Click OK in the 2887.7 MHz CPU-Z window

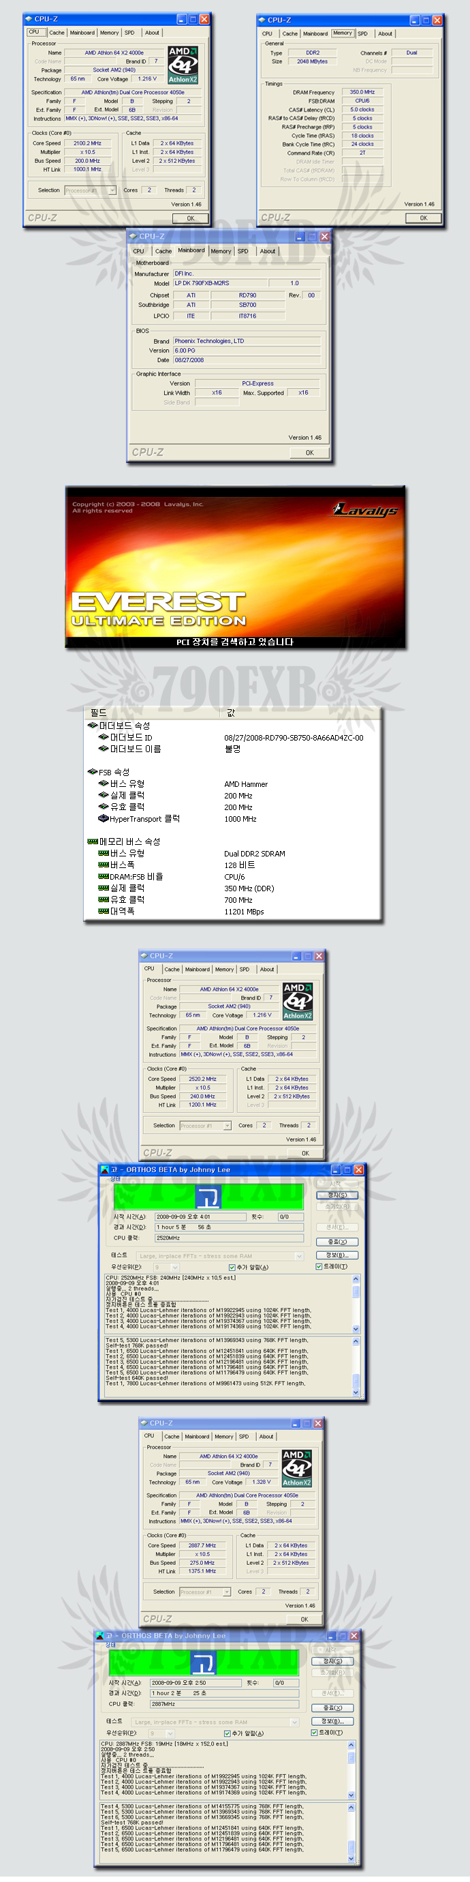304,1619
